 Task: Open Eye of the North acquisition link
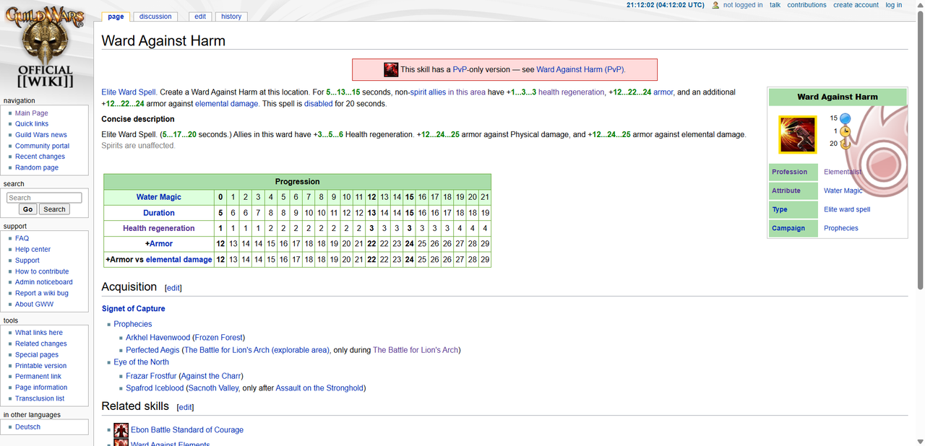click(x=141, y=362)
